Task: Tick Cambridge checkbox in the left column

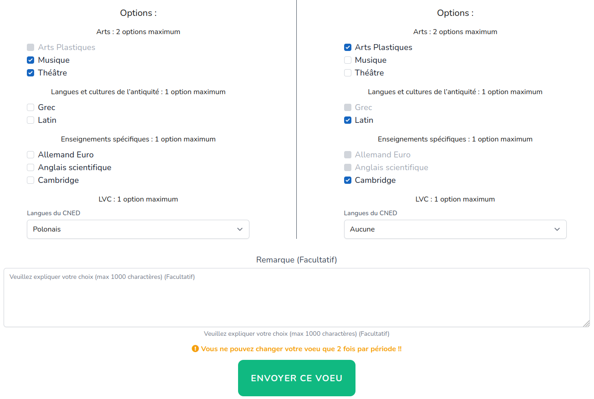Action: point(30,180)
